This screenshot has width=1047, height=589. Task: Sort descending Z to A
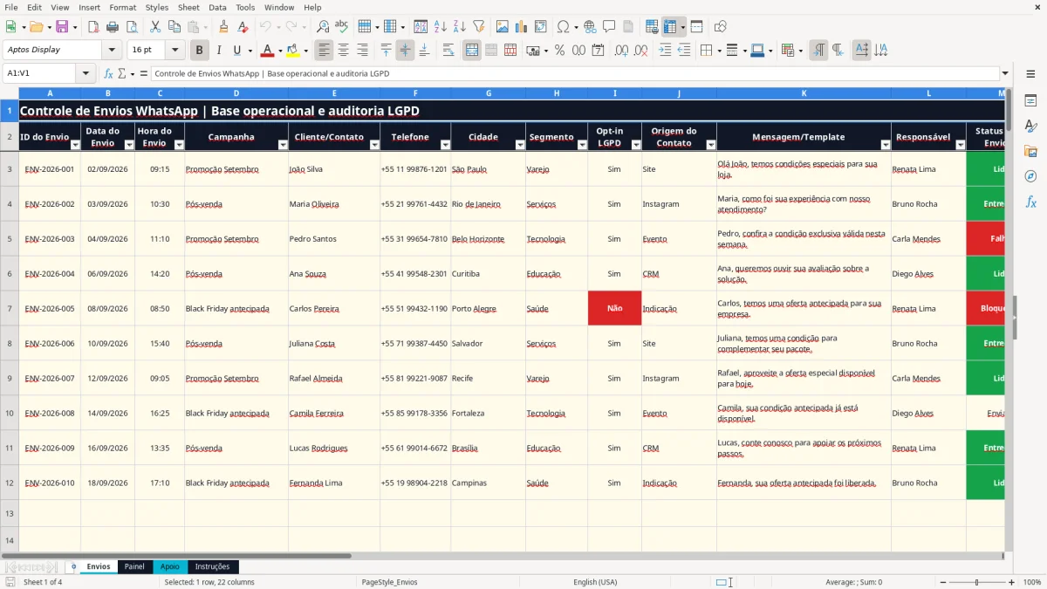[x=460, y=27]
